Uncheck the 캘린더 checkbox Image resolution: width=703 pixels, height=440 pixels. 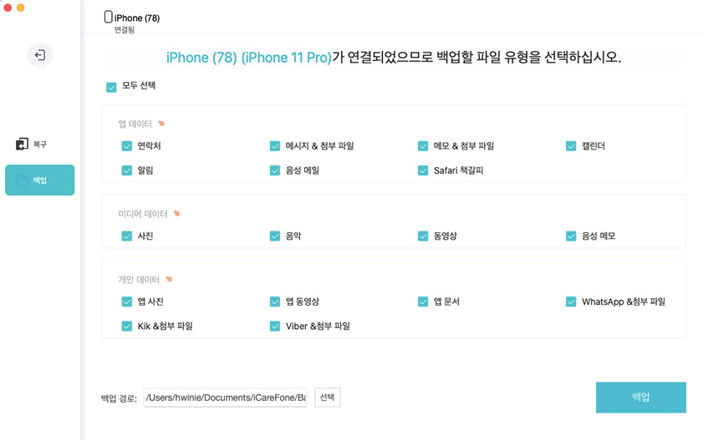tap(571, 146)
